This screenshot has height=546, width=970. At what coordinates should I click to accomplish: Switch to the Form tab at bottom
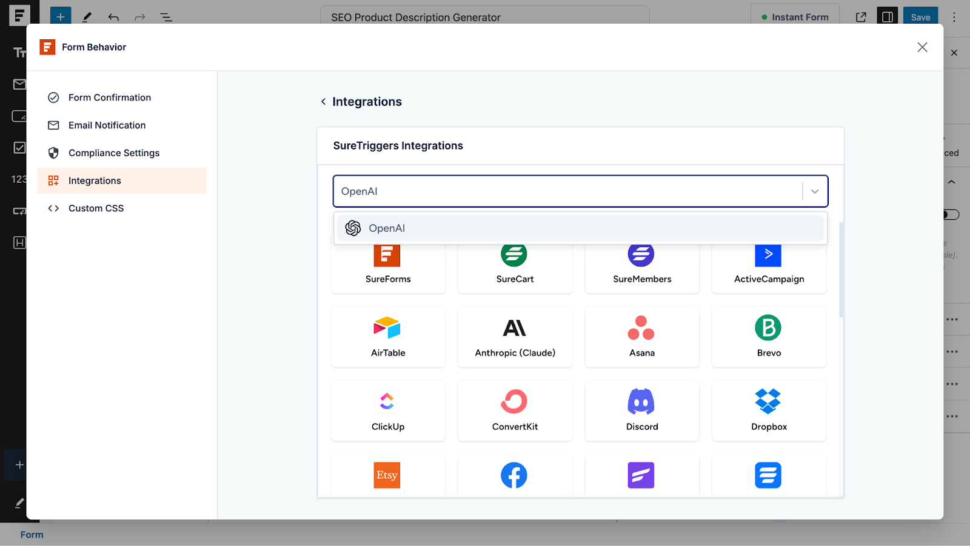coord(32,534)
